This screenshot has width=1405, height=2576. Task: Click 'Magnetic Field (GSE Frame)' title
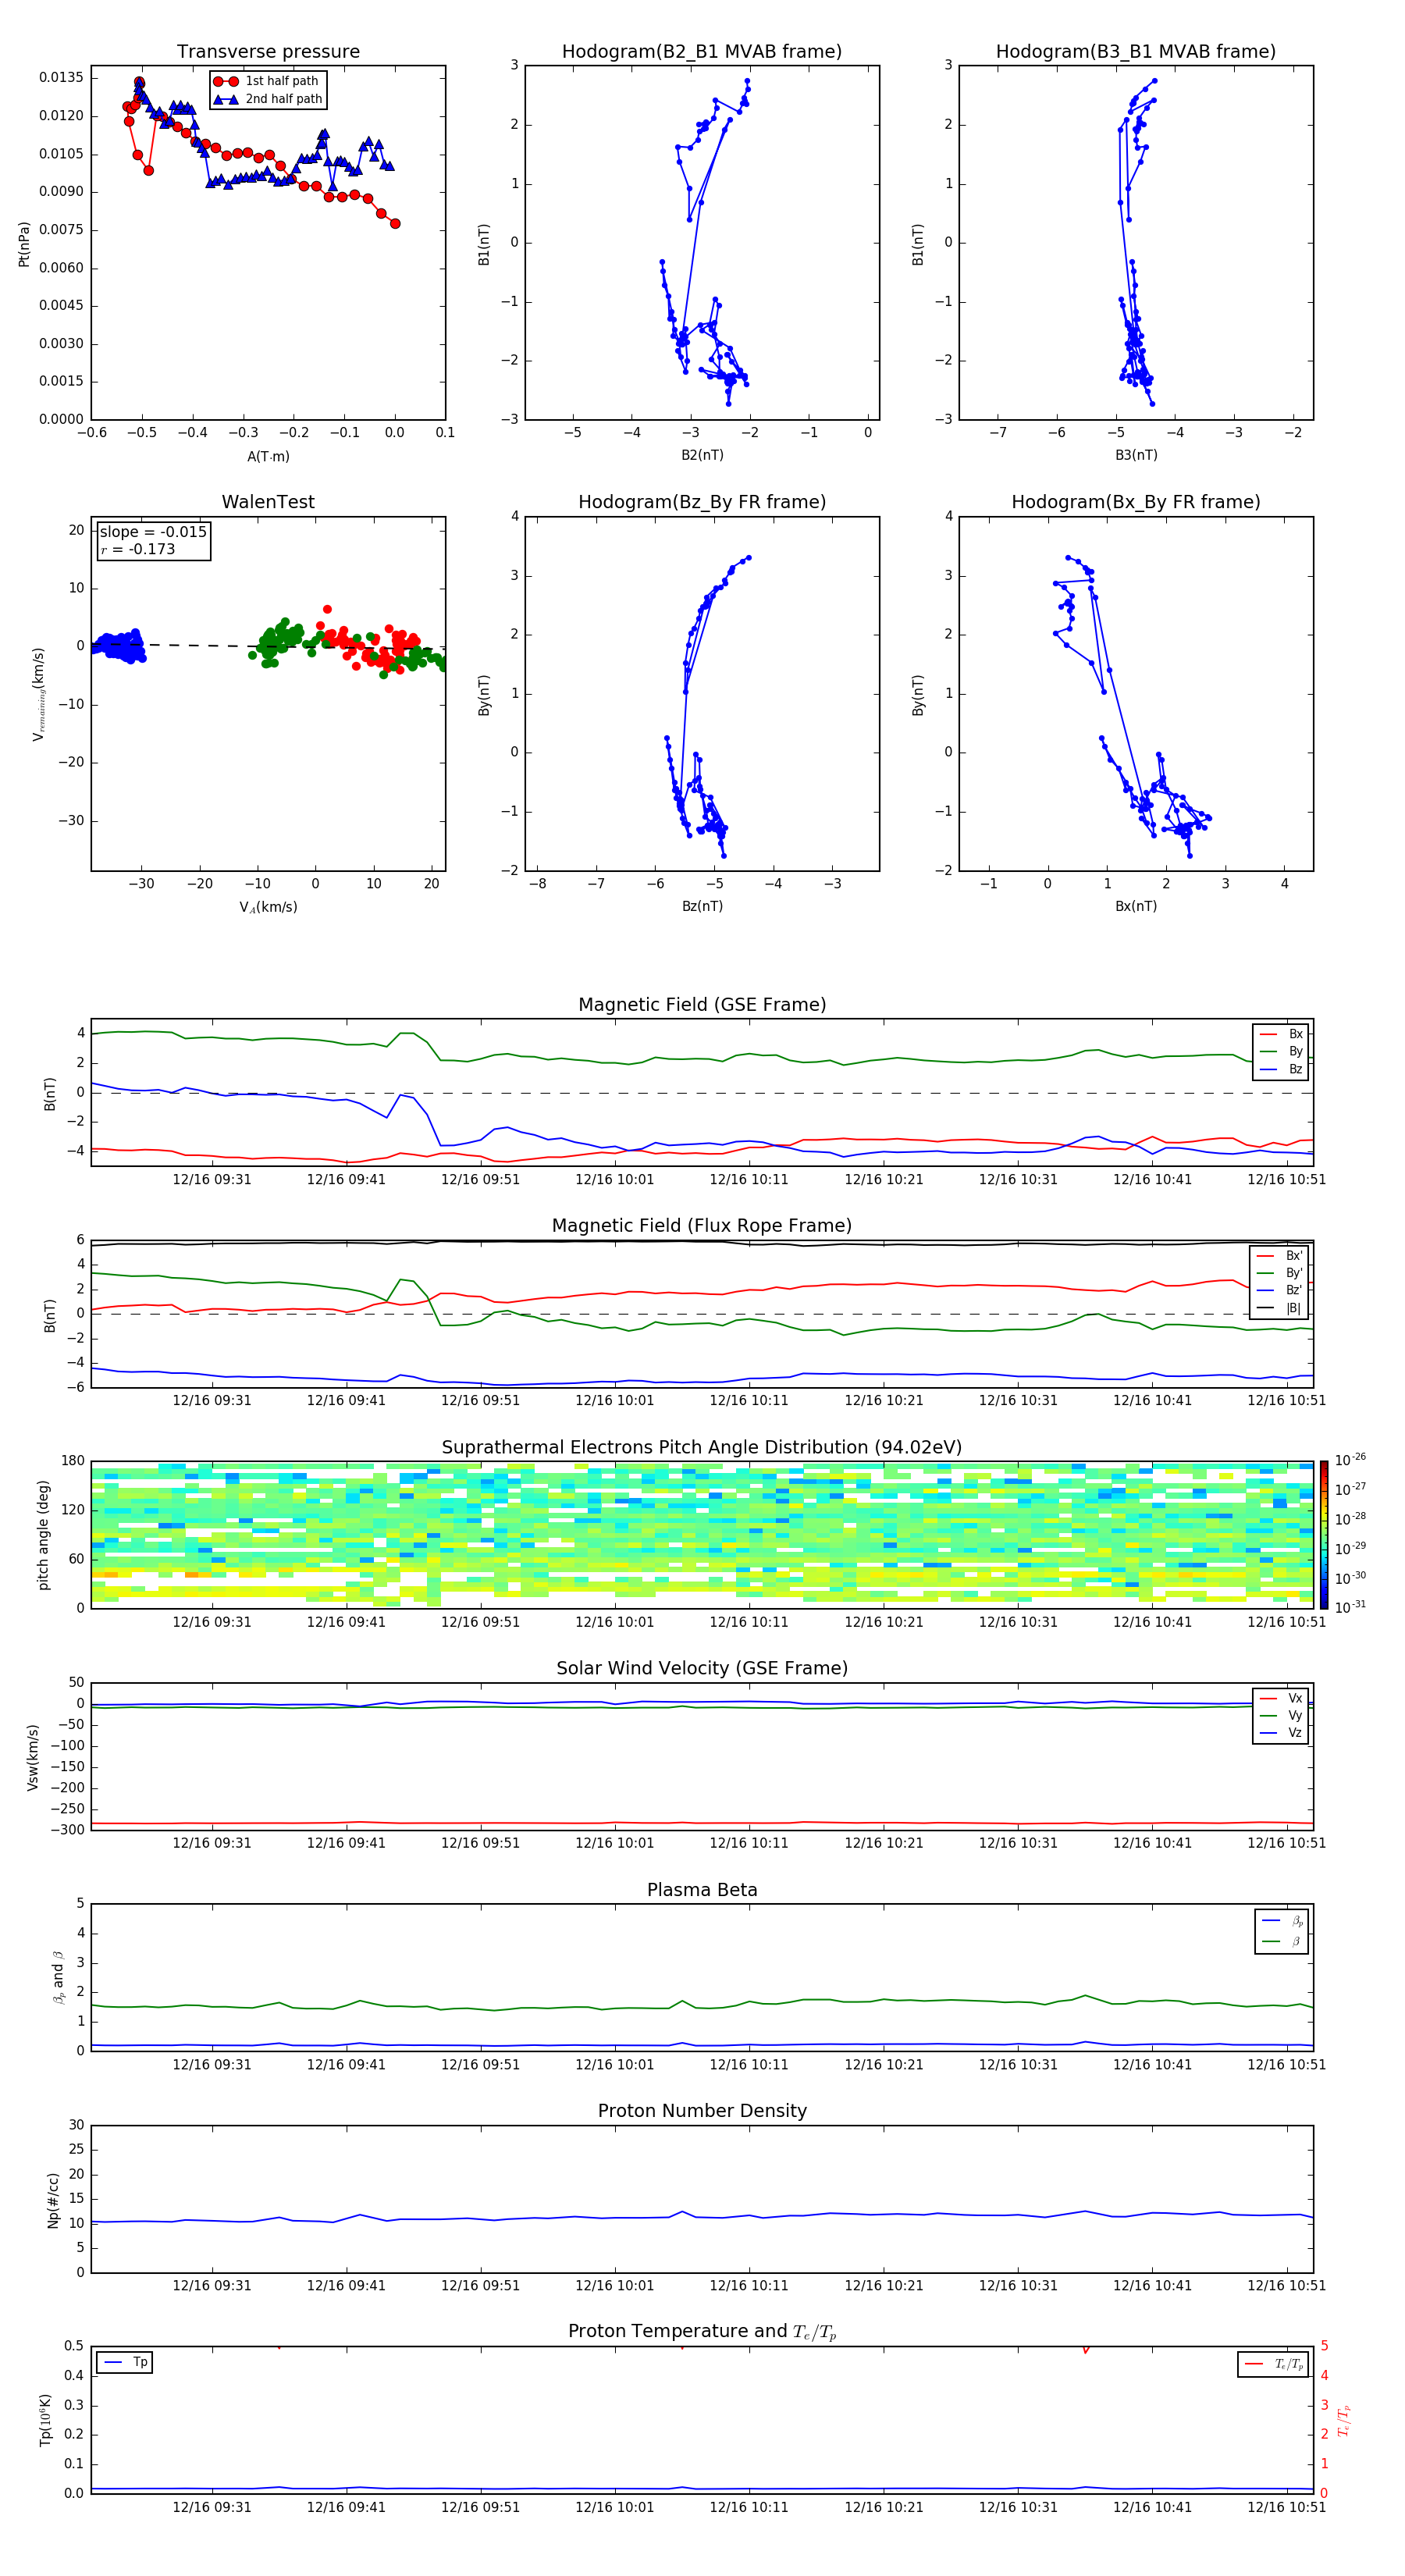click(702, 1005)
